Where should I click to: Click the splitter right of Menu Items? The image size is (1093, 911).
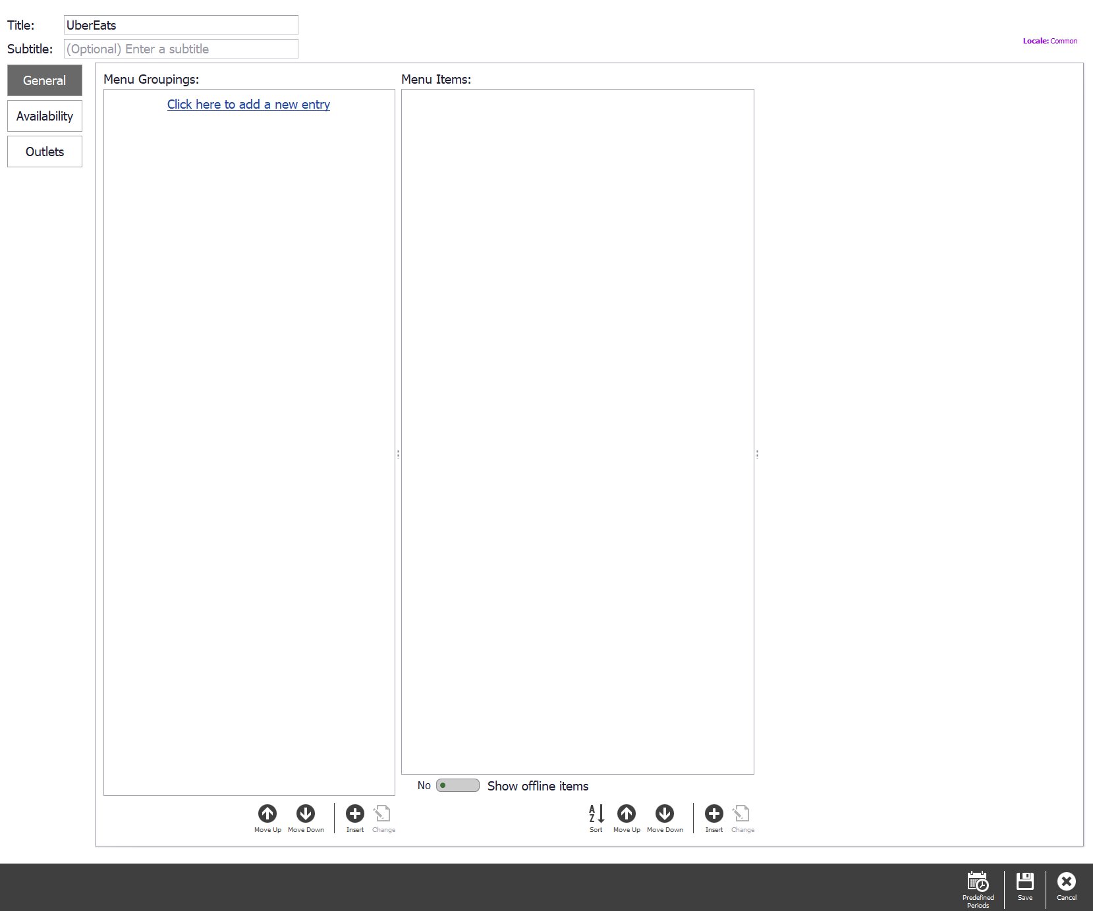click(758, 454)
